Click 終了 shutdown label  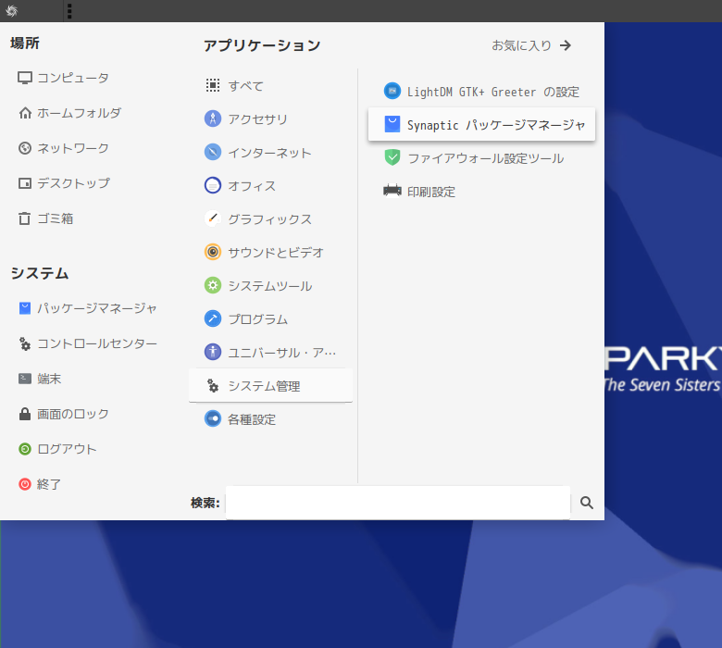coord(49,484)
